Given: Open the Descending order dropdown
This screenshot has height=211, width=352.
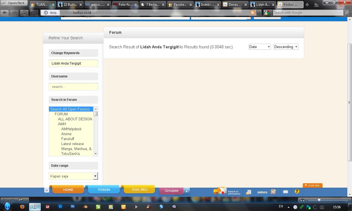Looking at the screenshot, I should tap(286, 47).
